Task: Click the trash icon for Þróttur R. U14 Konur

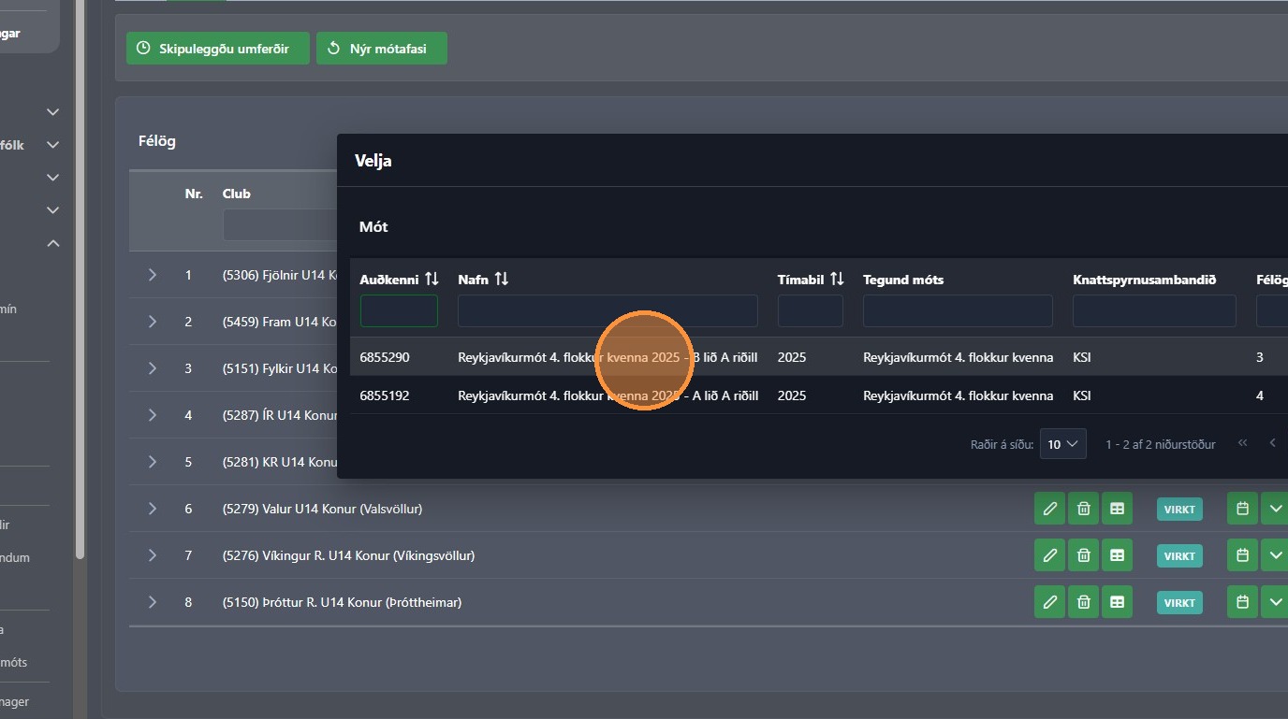Action: 1083,602
